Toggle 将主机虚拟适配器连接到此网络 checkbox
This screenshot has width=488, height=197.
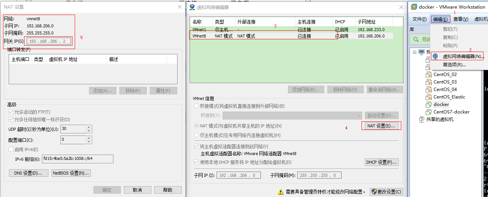(196, 146)
